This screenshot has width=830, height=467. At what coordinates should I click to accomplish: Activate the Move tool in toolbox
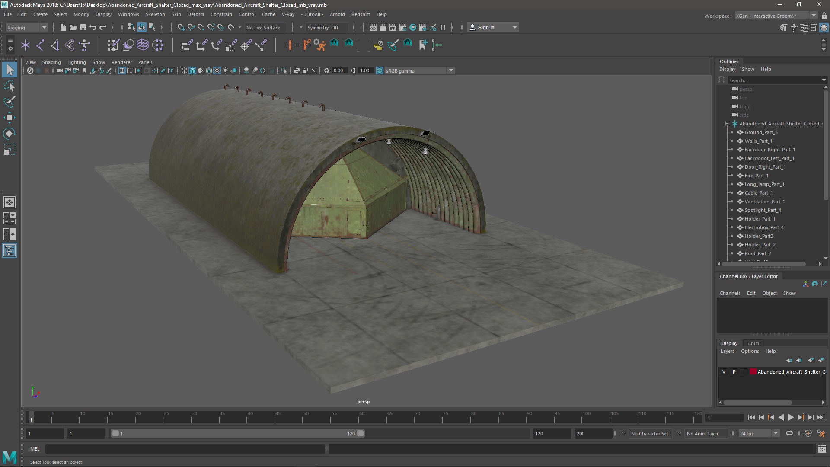click(x=10, y=118)
